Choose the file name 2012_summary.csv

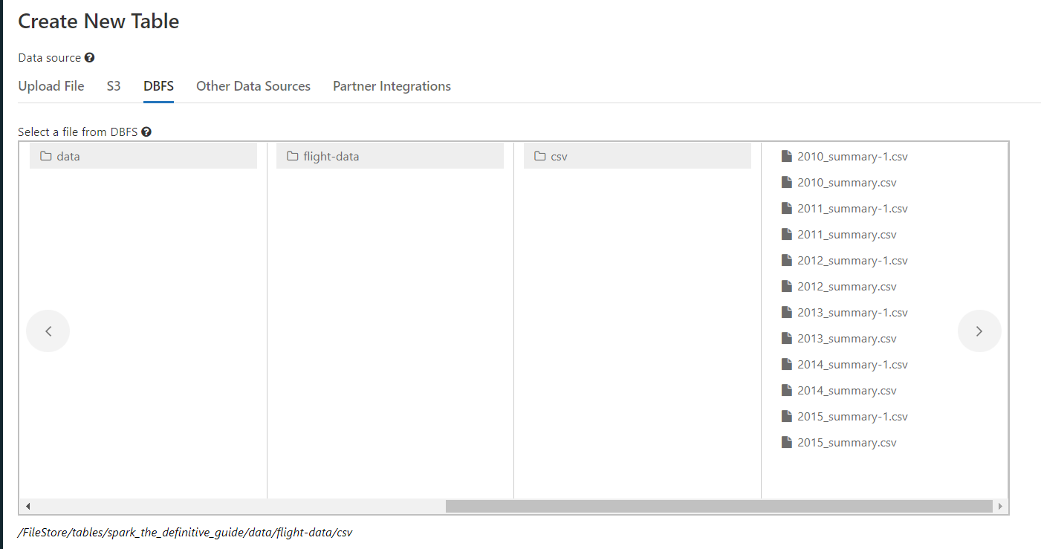[x=847, y=287]
